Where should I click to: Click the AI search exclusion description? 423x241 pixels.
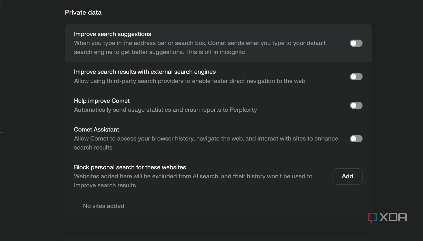point(193,181)
